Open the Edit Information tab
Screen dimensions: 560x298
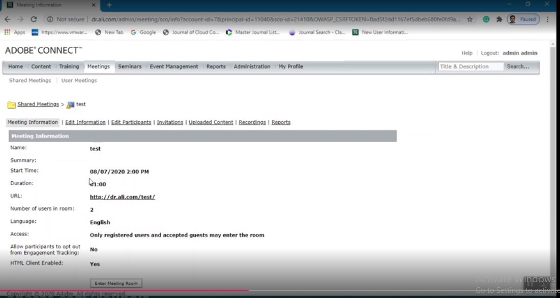click(x=85, y=122)
